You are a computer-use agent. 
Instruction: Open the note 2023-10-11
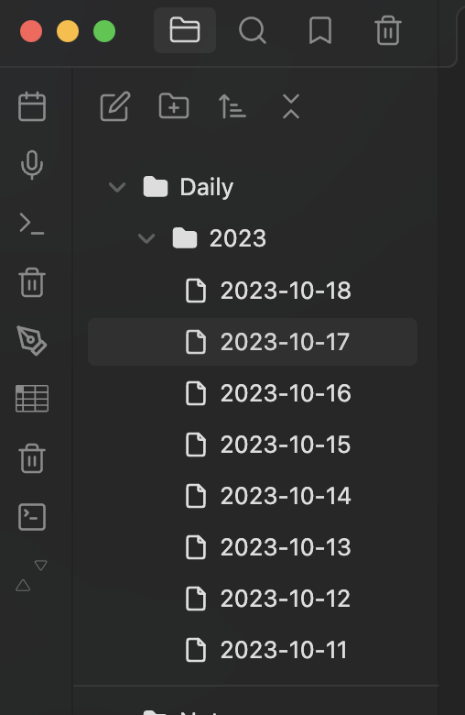[253, 650]
